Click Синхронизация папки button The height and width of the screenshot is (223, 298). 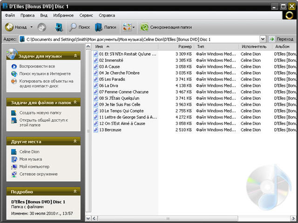pos(166,27)
